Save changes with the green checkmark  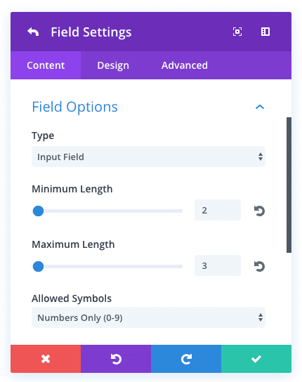pos(256,359)
